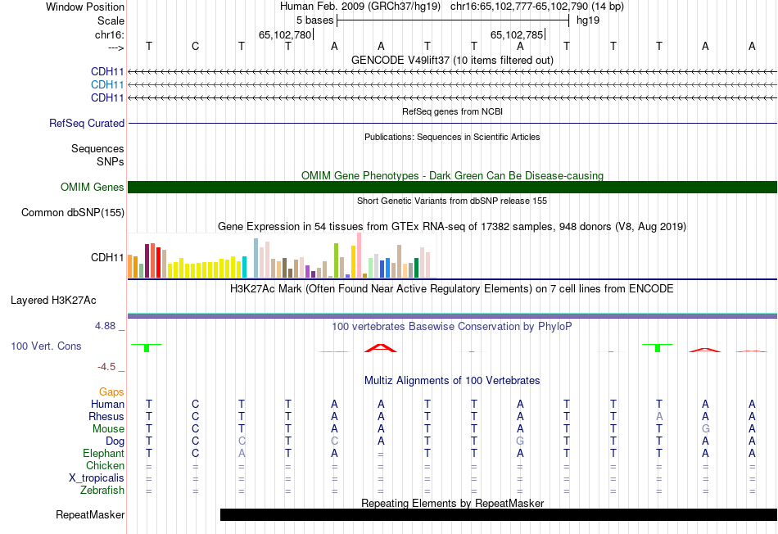Viewport: 778px width, 534px height.
Task: Click the H3K27Ac signal band
Action: [x=452, y=315]
